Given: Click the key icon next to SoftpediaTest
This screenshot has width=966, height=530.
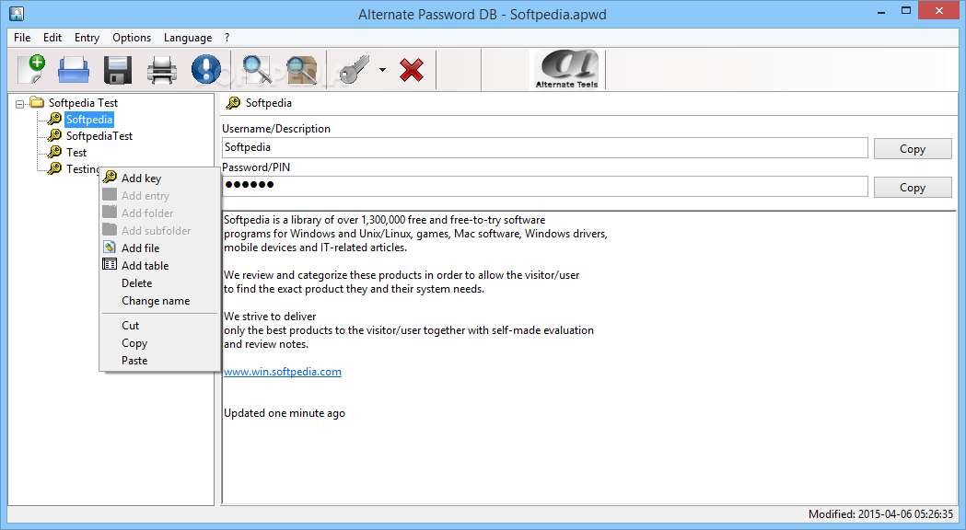Looking at the screenshot, I should click(55, 135).
